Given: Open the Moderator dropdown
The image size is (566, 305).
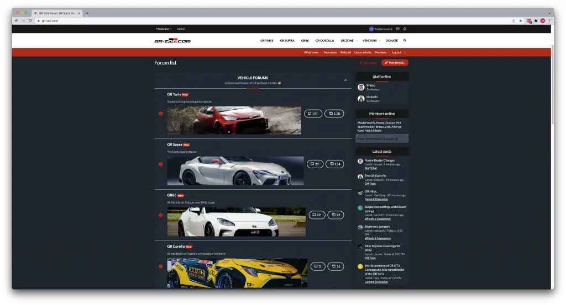Looking at the screenshot, I should 164,29.
